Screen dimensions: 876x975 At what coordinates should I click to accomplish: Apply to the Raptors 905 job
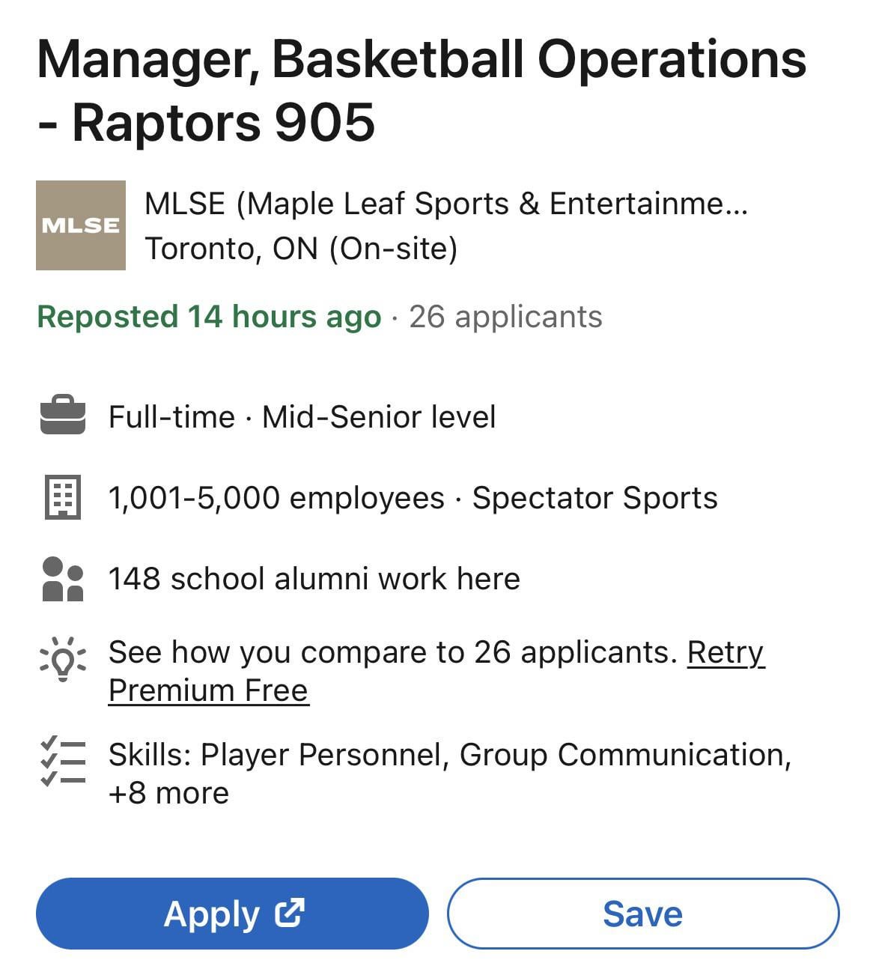pos(232,914)
